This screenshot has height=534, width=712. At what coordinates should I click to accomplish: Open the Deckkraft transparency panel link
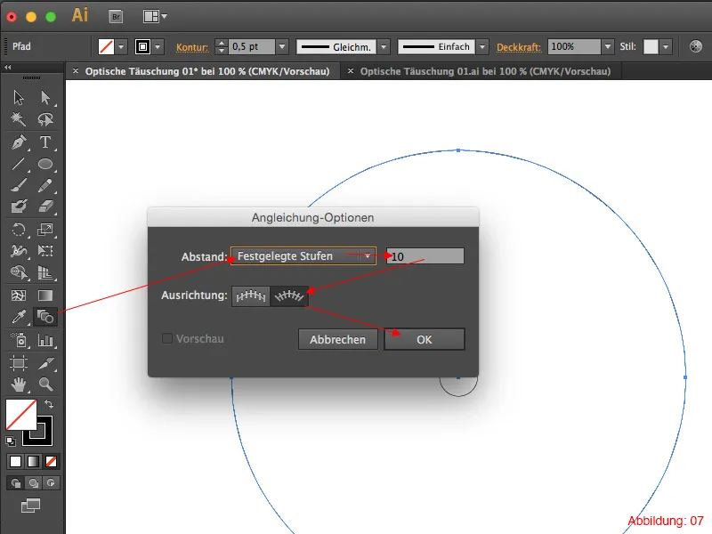(519, 47)
